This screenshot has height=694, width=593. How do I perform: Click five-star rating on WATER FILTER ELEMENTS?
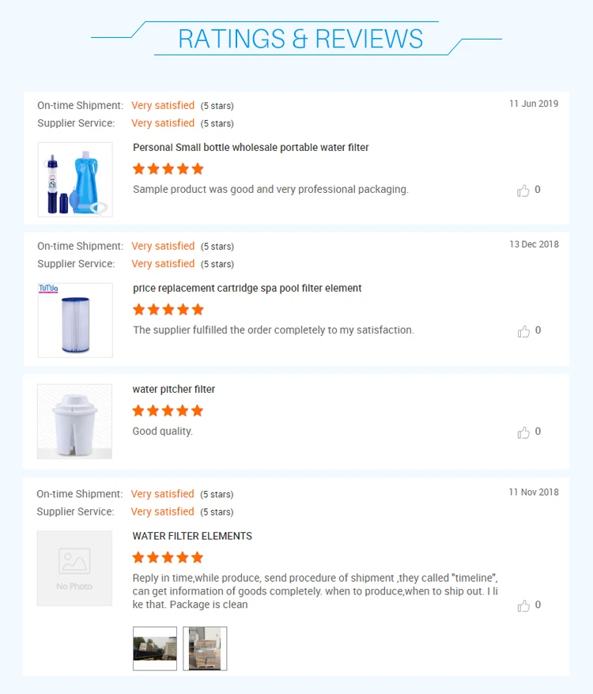coord(168,557)
